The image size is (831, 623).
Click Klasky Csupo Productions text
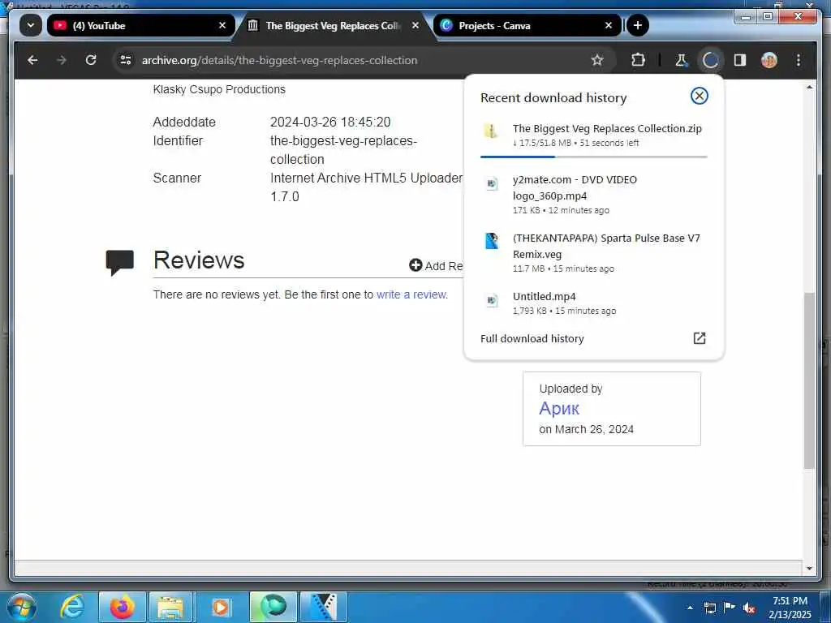point(219,89)
